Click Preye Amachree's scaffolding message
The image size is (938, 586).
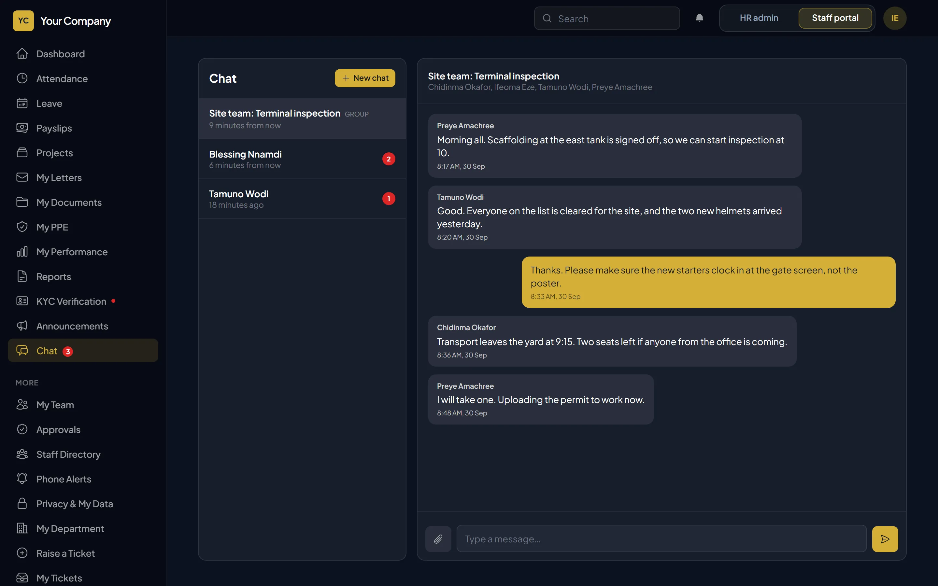tap(614, 146)
